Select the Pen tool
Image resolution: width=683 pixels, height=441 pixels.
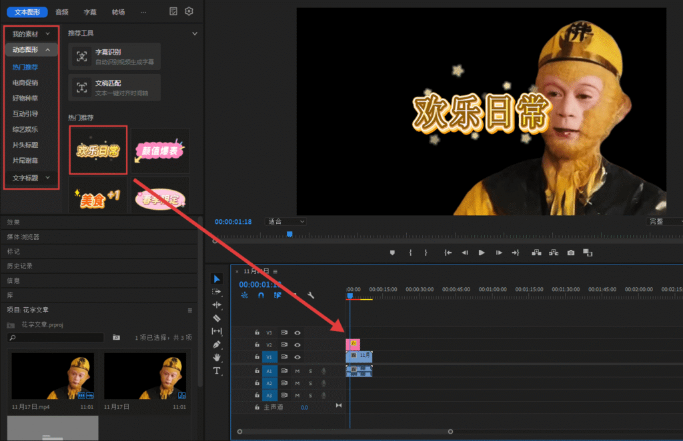(x=216, y=344)
